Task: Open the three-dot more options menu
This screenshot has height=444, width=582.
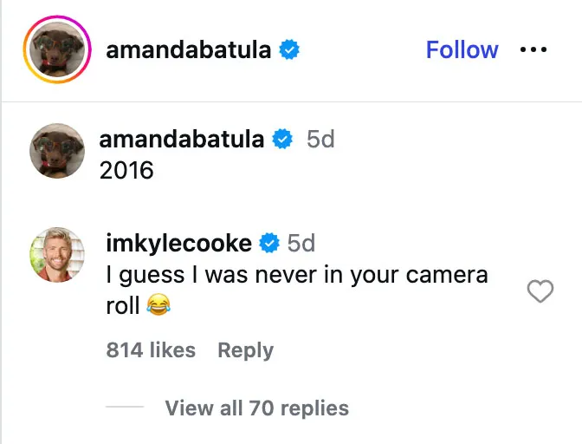Action: click(x=533, y=50)
